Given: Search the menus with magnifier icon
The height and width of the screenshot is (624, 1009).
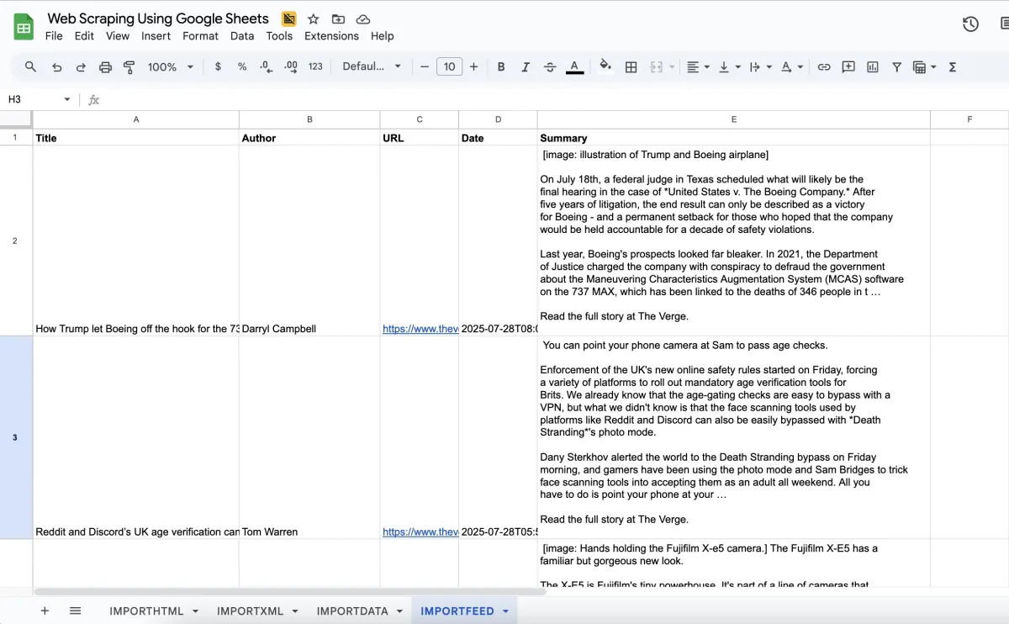Looking at the screenshot, I should click(x=31, y=66).
